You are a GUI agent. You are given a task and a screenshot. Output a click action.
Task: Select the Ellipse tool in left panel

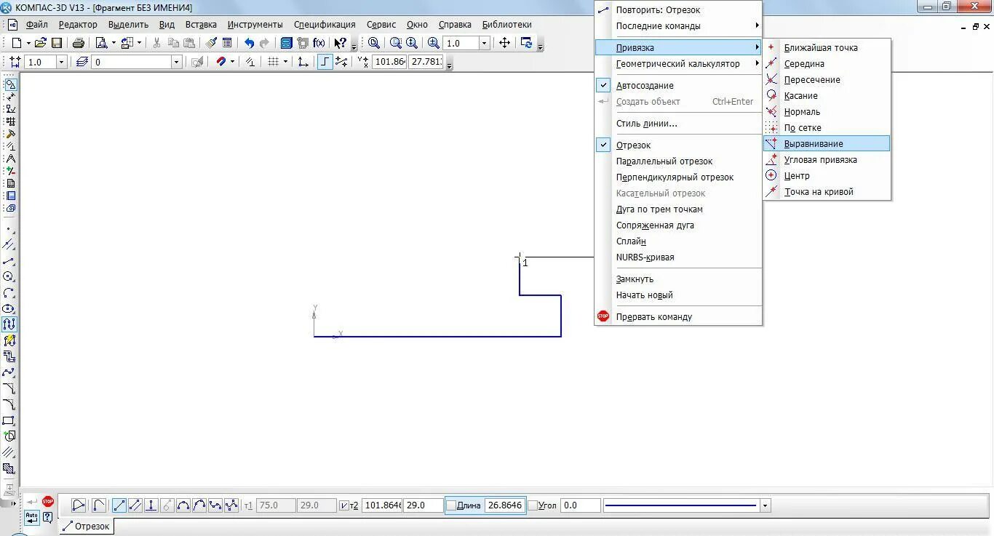pos(9,308)
